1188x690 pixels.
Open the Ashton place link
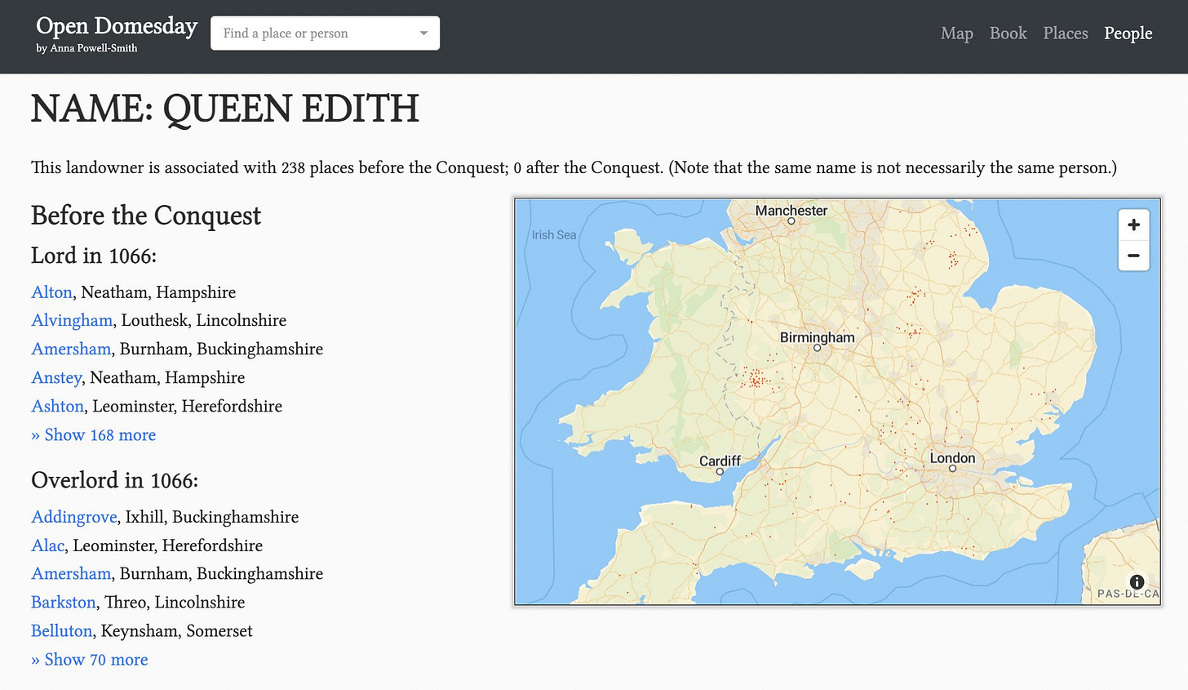click(58, 406)
